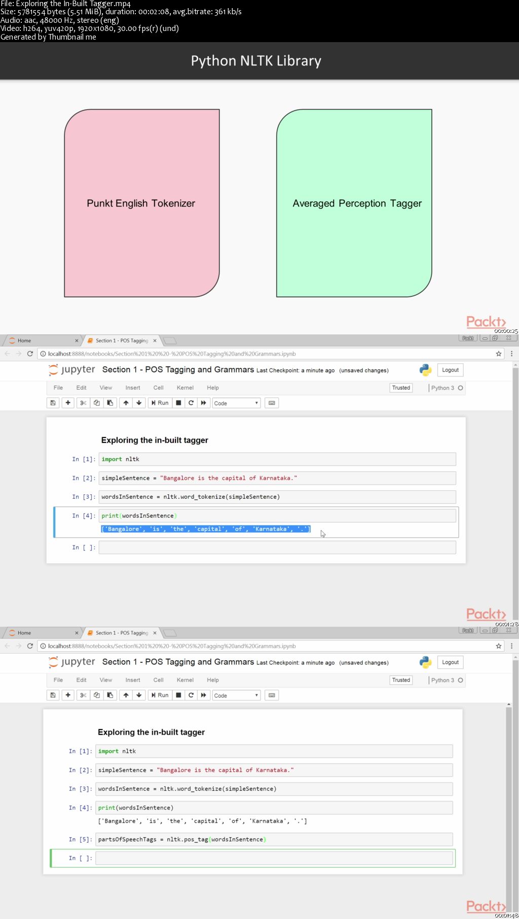Switch to Home tab in highlighted-output browser frame
The height and width of the screenshot is (919, 519).
pos(43,341)
